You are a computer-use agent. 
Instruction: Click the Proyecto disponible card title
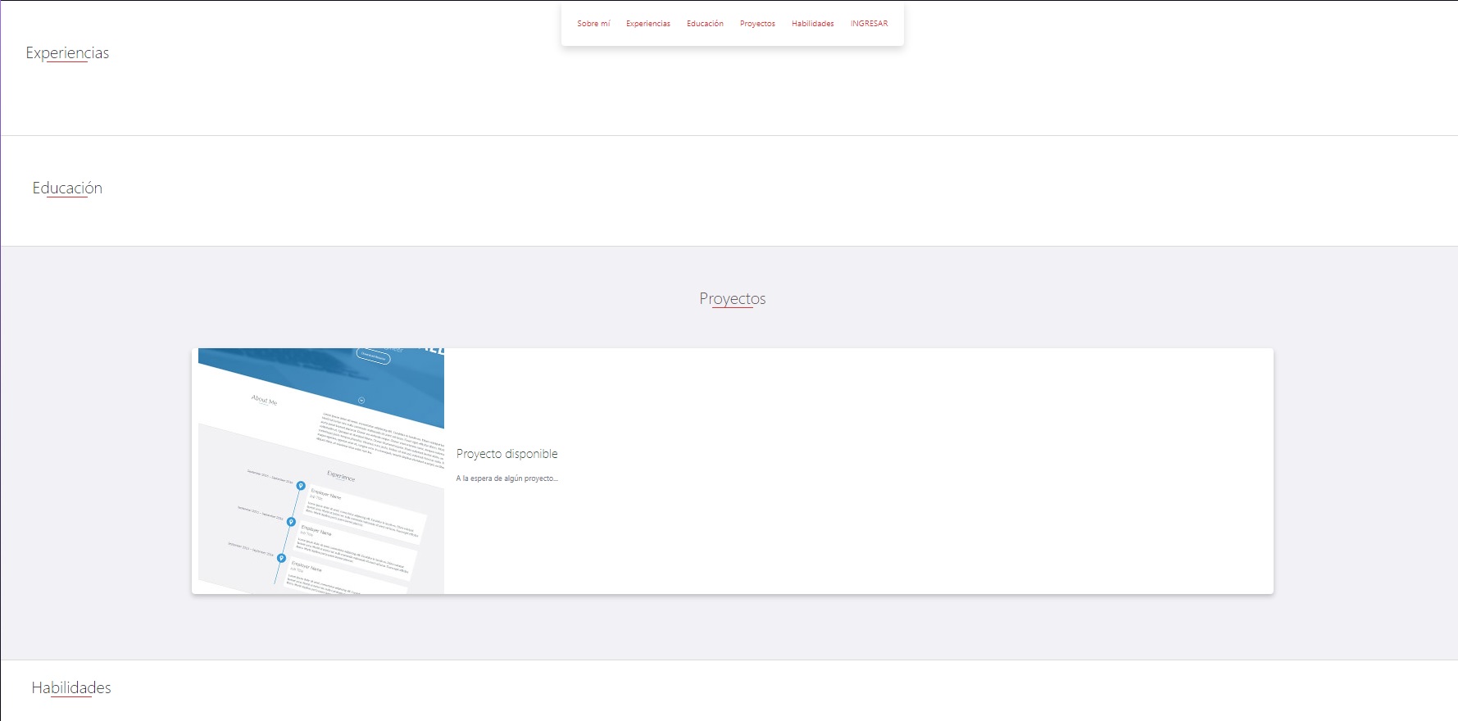(506, 454)
